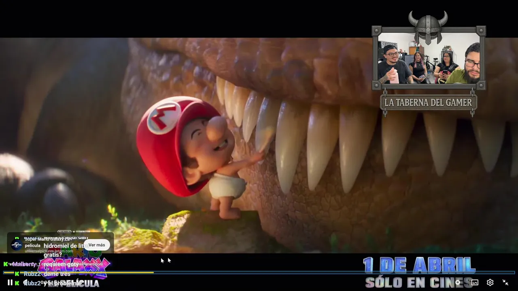
Task: Exit fullscreen with the shrink arrows icon
Action: pos(505,283)
